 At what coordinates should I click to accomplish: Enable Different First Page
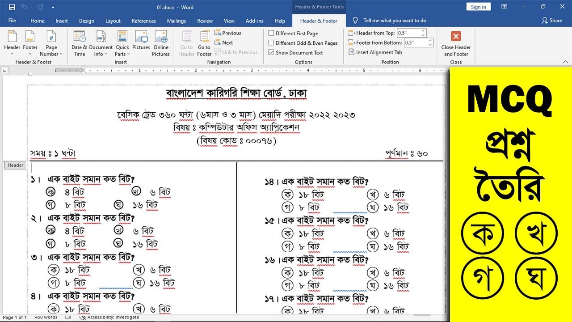pyautogui.click(x=293, y=33)
